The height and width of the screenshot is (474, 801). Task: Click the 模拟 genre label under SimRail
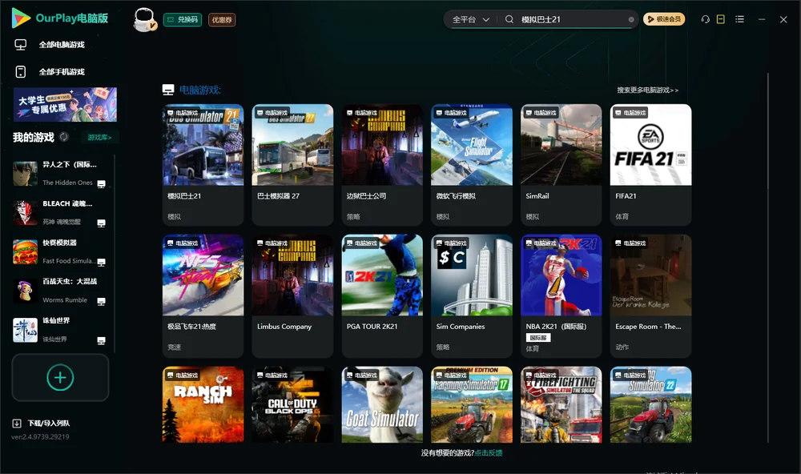533,216
